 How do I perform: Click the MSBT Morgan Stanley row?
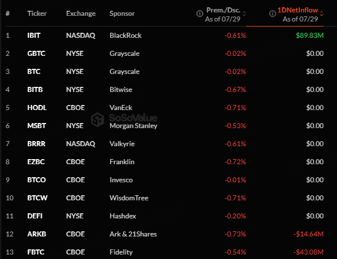click(x=164, y=126)
